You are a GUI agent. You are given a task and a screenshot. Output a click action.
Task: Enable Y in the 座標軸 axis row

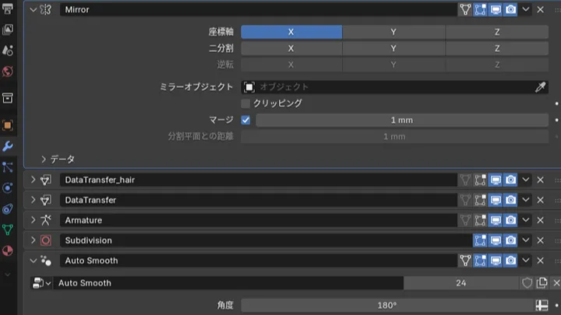tap(393, 32)
